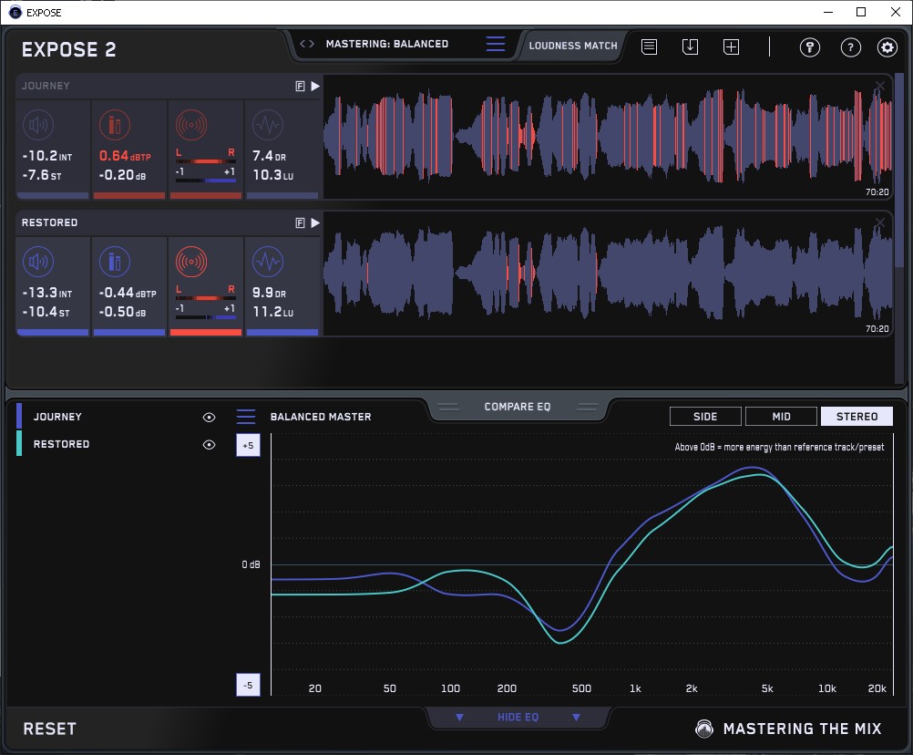Click the Mastering The Mix logo link
The width and height of the screenshot is (913, 755).
[788, 729]
